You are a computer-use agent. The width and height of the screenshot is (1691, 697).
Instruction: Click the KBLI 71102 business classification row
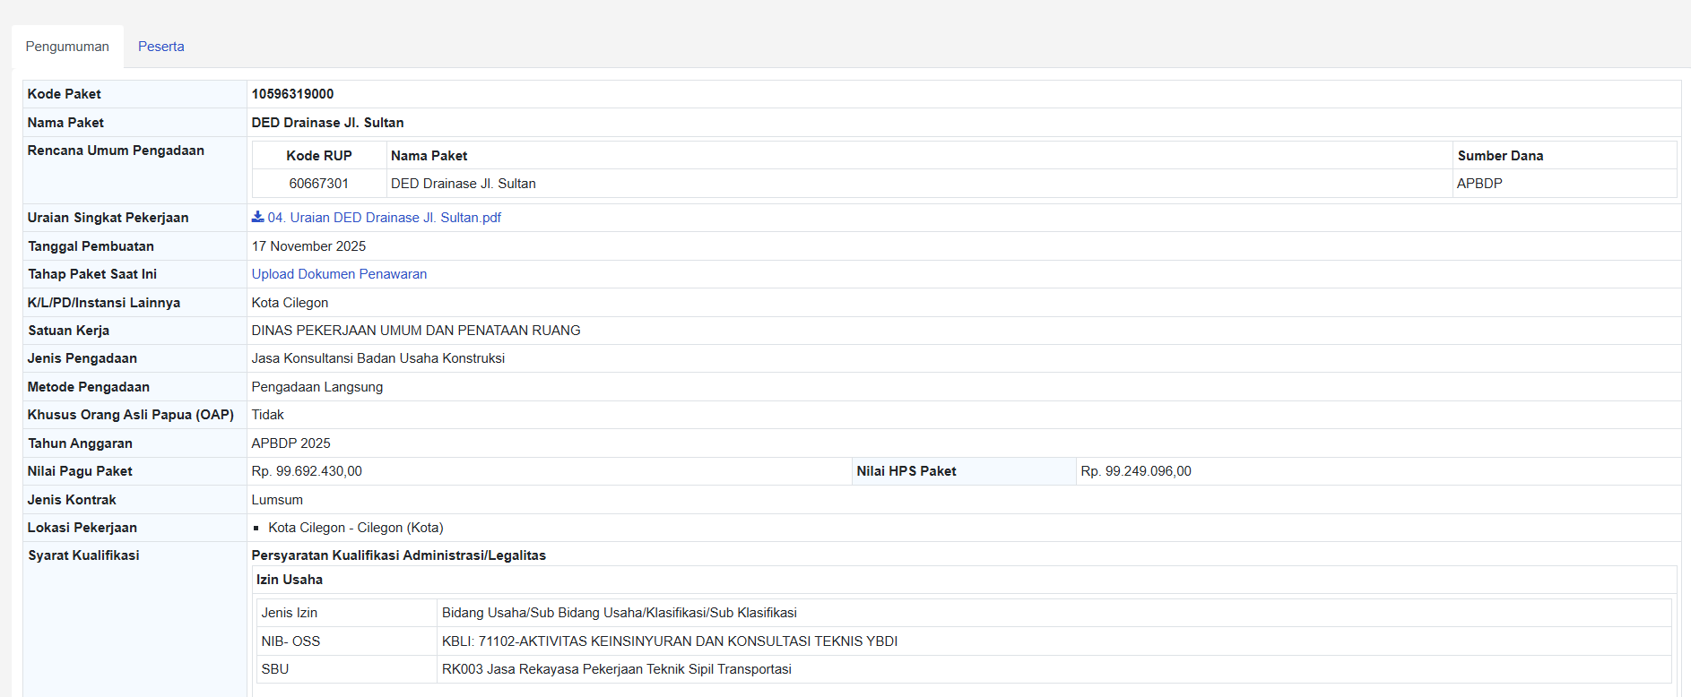coord(669,641)
